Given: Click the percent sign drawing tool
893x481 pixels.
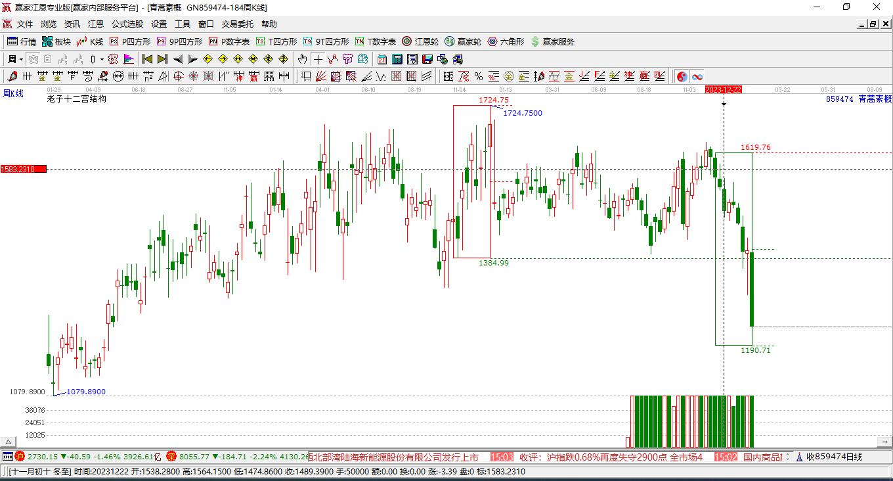Looking at the screenshot, I should click(479, 76).
